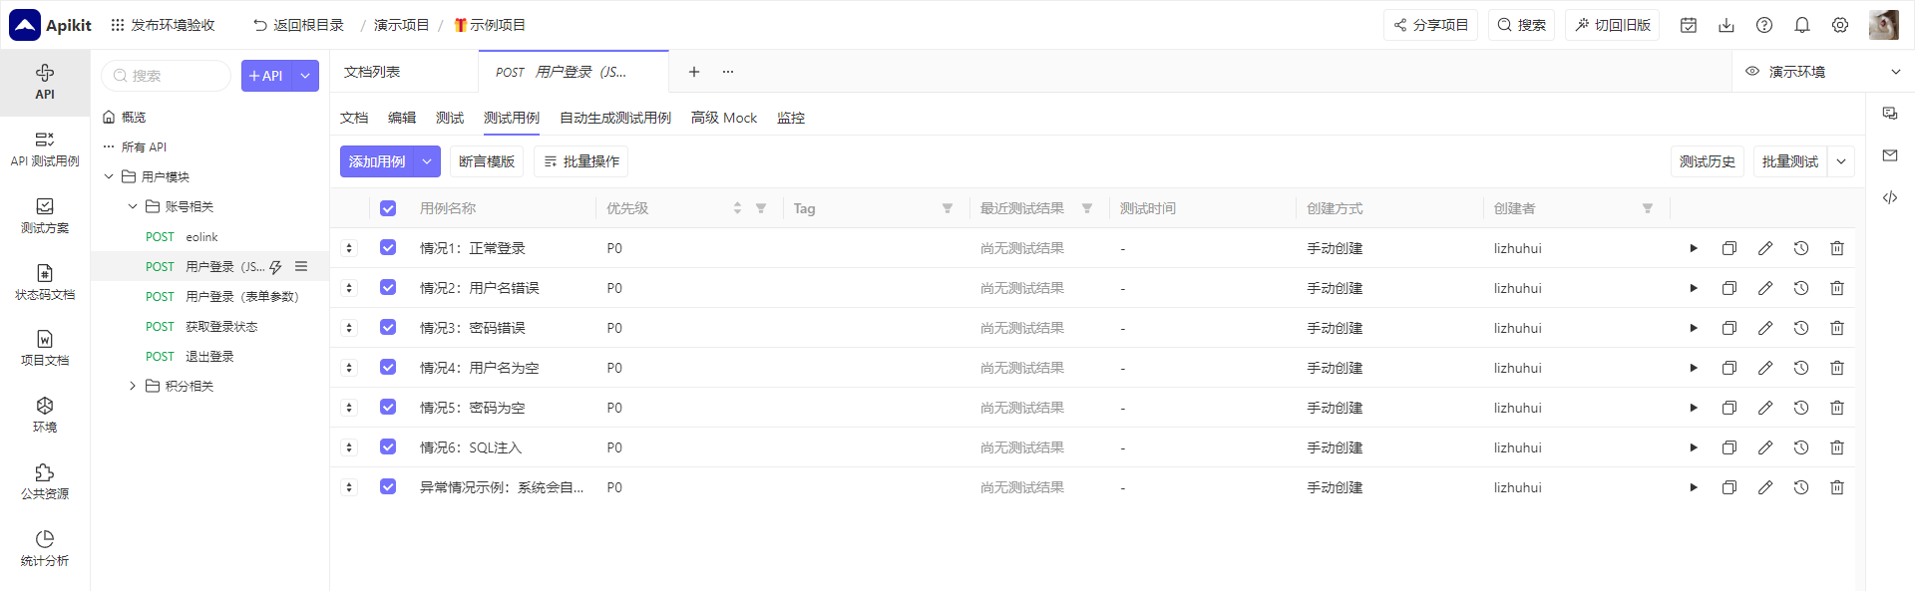Collapse 账号相关 folder
Screen dimensions: 1915x591
[133, 206]
